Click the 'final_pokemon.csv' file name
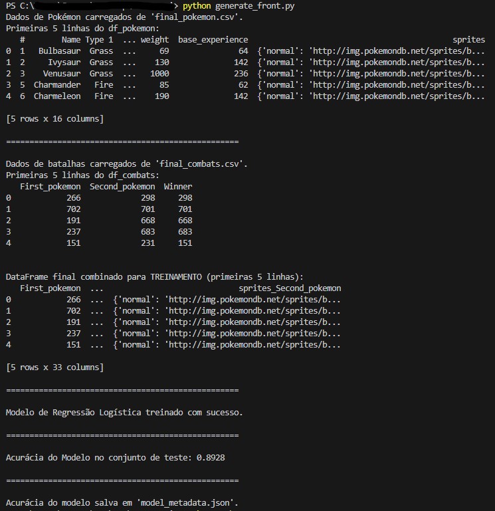This screenshot has width=495, height=511. tap(187, 17)
